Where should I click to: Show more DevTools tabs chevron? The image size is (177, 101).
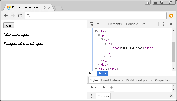click(x=144, y=24)
